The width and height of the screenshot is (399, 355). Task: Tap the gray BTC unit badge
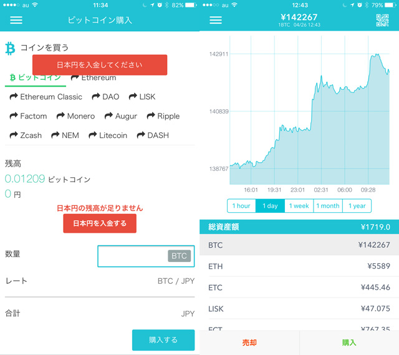point(179,256)
